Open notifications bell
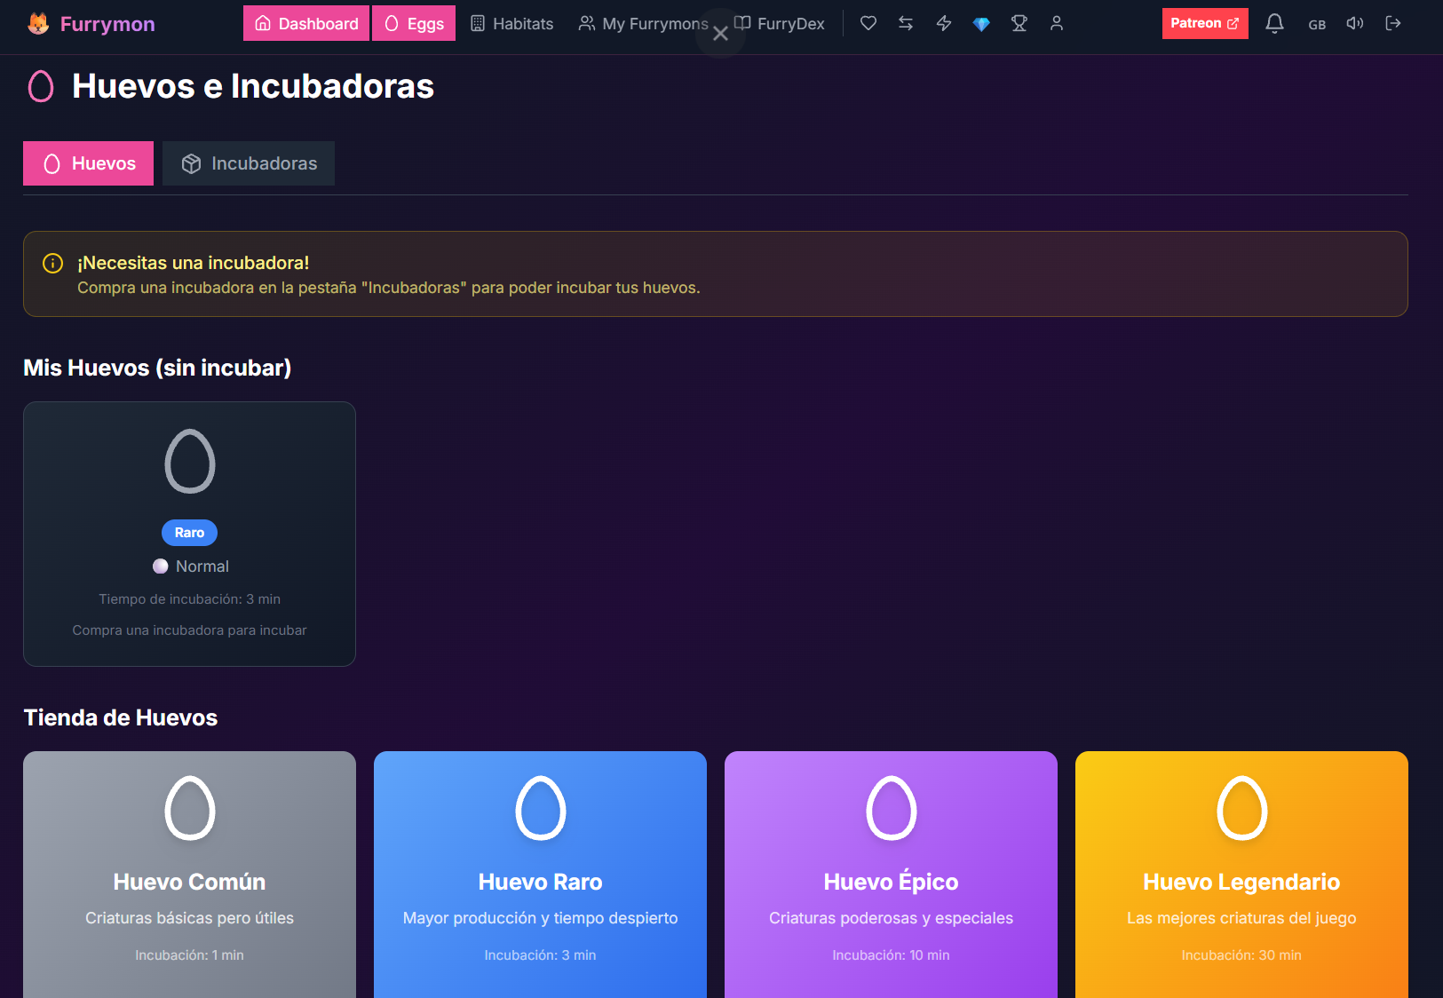1443x998 pixels. click(1274, 23)
